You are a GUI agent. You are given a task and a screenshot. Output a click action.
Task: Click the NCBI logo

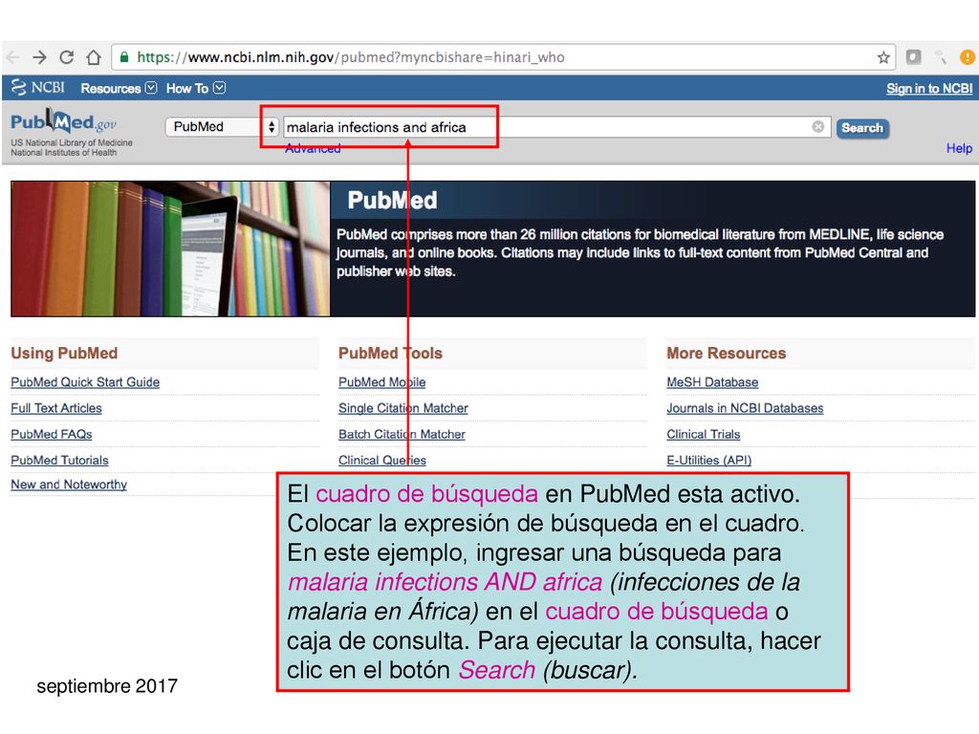point(38,87)
